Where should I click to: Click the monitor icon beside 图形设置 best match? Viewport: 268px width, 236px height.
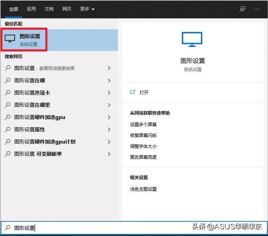pos(10,38)
